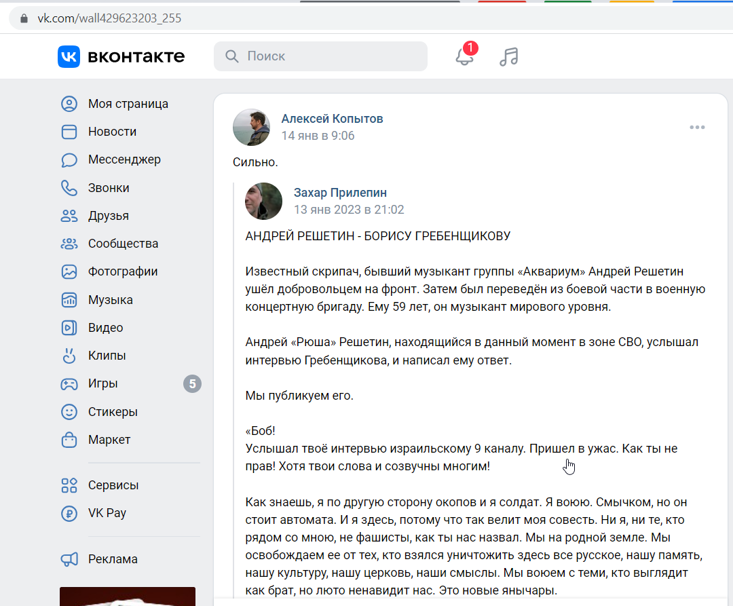Click Алексей Копытов's avatar photo
The image size is (733, 606).
(x=252, y=128)
